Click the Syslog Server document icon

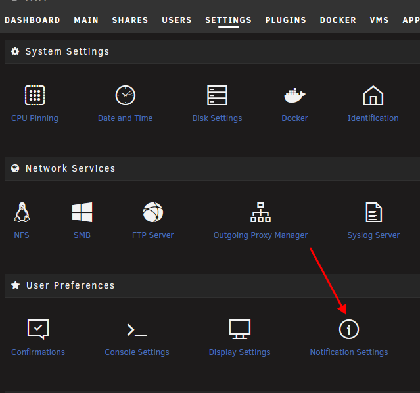coord(373,212)
